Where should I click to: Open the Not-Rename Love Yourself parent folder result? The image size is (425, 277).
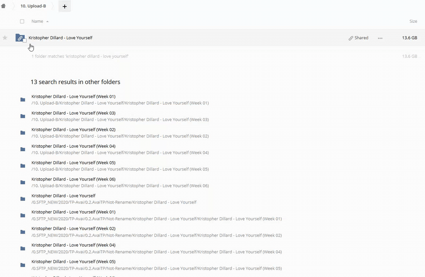coord(63,196)
